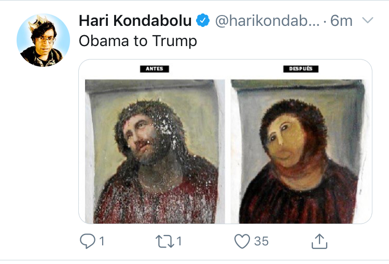
Task: Open the @harikondab... handle link
Action: [267, 20]
